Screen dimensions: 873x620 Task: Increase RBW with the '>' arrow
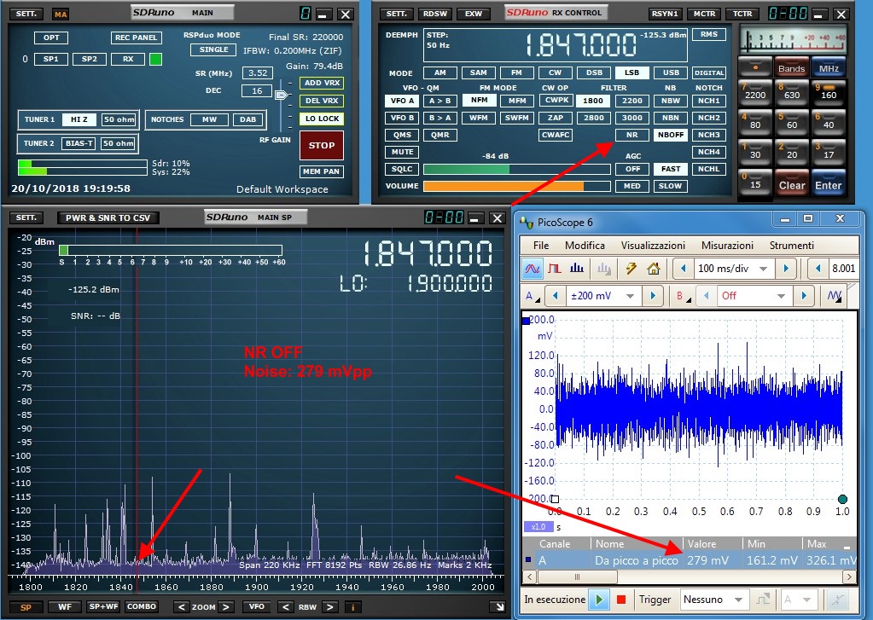click(x=329, y=607)
